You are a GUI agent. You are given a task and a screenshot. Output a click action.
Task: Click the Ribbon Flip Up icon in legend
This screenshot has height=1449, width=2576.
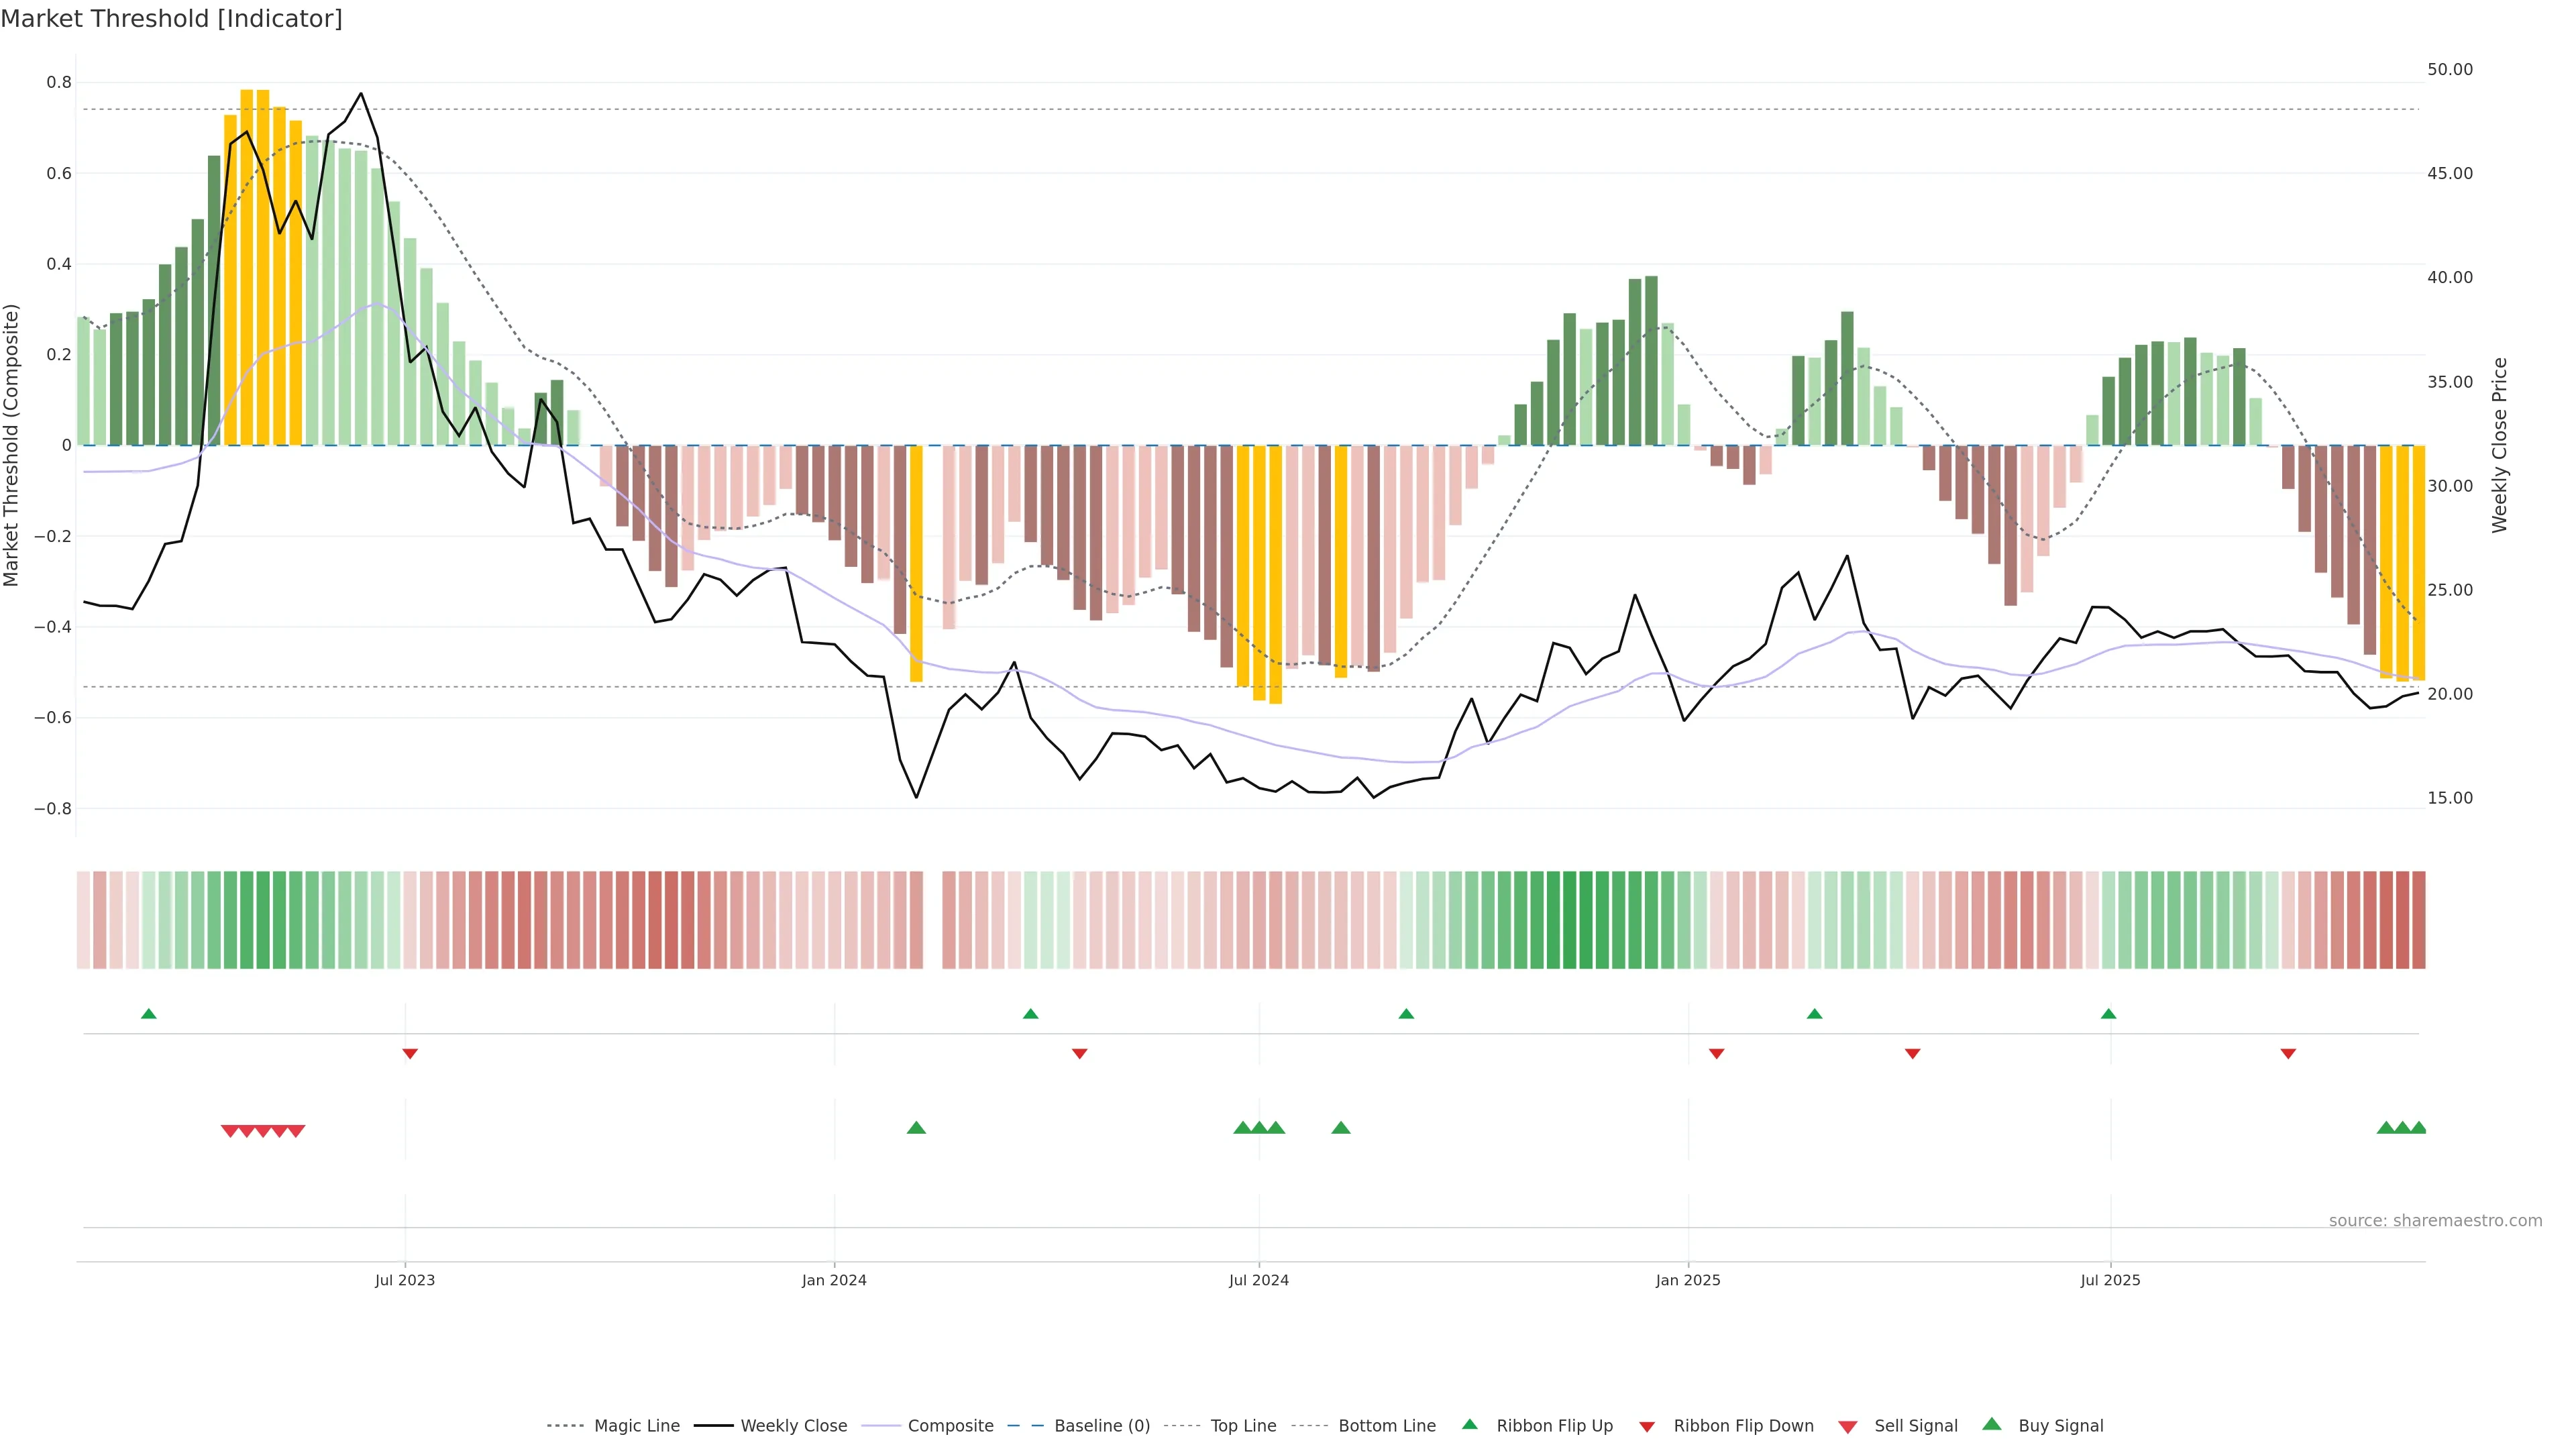[1470, 1424]
